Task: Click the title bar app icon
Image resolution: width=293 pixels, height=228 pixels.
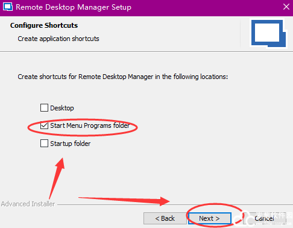Action: click(x=8, y=7)
